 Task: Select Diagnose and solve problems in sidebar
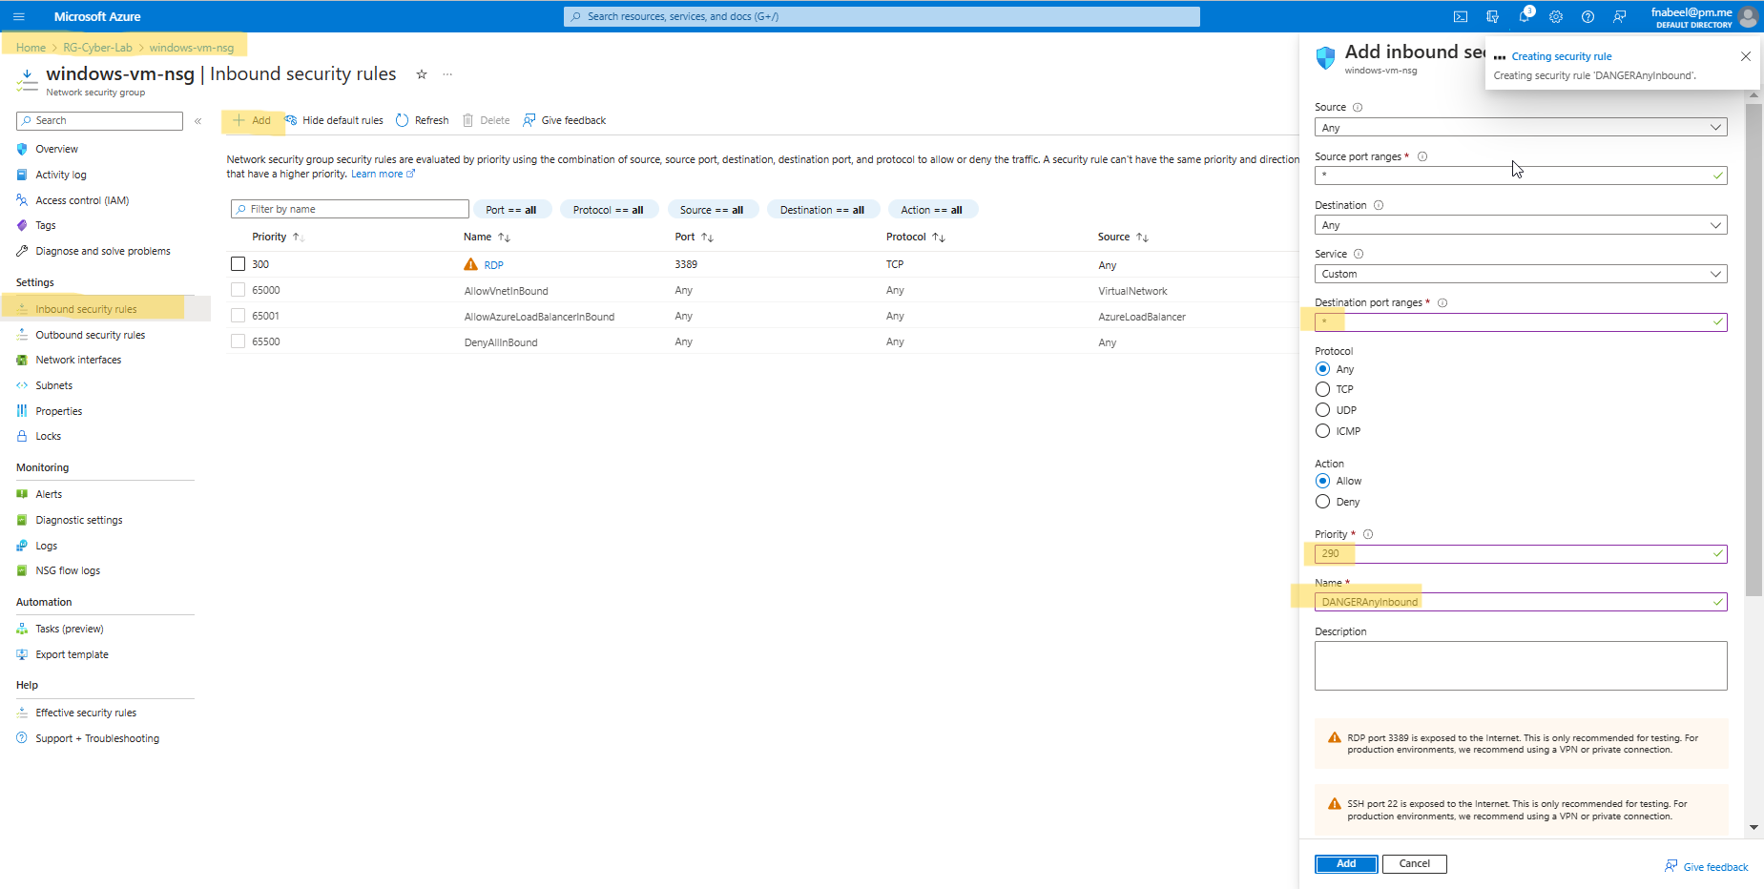[x=101, y=250]
